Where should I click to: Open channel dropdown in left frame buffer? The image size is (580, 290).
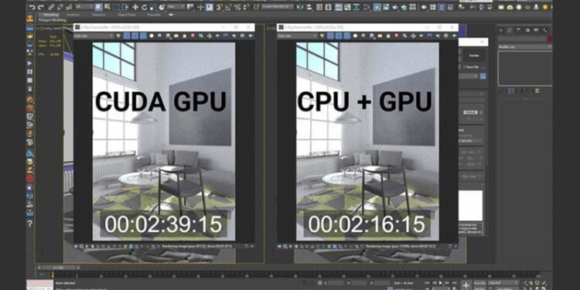94,36
